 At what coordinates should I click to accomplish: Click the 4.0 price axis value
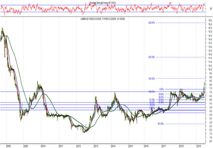coord(210,115)
